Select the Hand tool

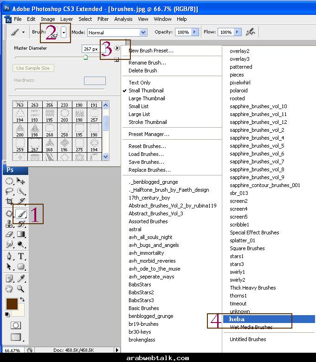(9, 289)
